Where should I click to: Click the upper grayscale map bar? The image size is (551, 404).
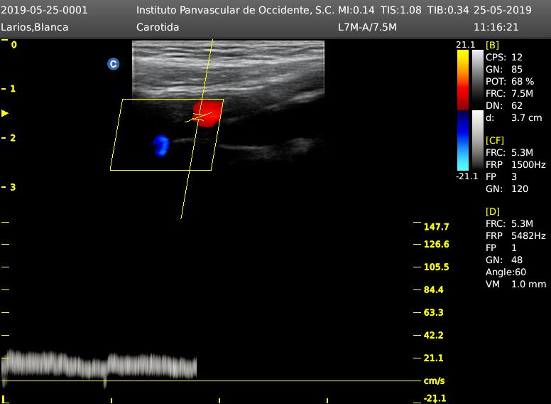pyautogui.click(x=478, y=80)
